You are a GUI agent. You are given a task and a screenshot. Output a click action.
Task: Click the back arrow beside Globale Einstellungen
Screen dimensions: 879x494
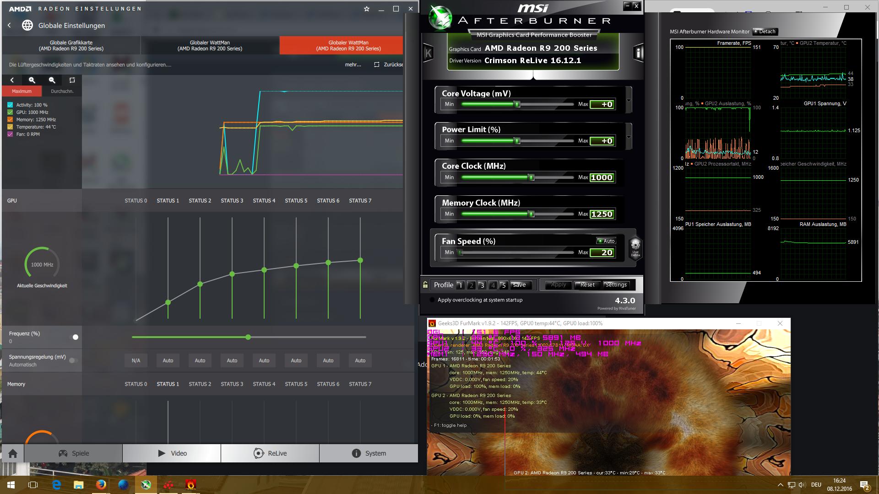(x=9, y=26)
